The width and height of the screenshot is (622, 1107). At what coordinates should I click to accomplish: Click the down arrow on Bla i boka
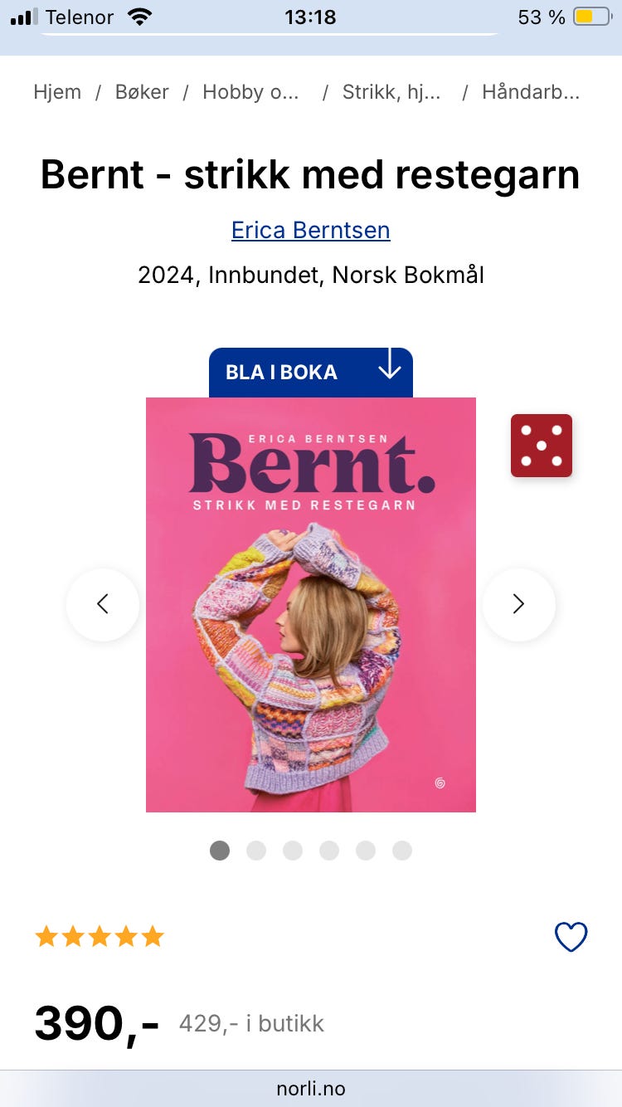tap(390, 366)
